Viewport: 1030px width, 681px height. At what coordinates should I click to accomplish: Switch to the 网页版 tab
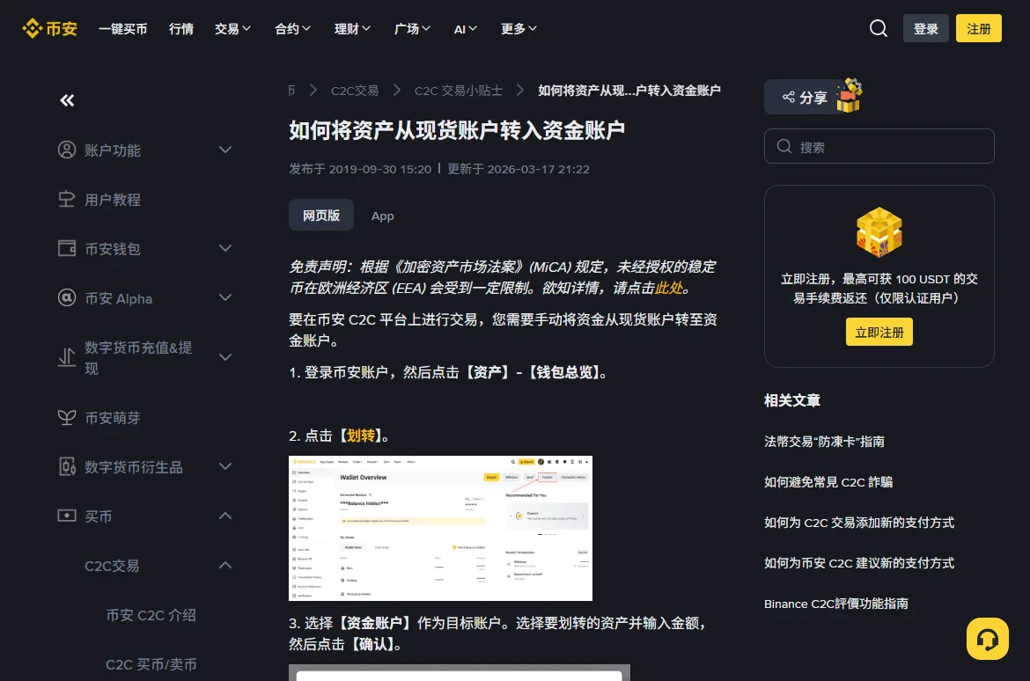click(321, 215)
